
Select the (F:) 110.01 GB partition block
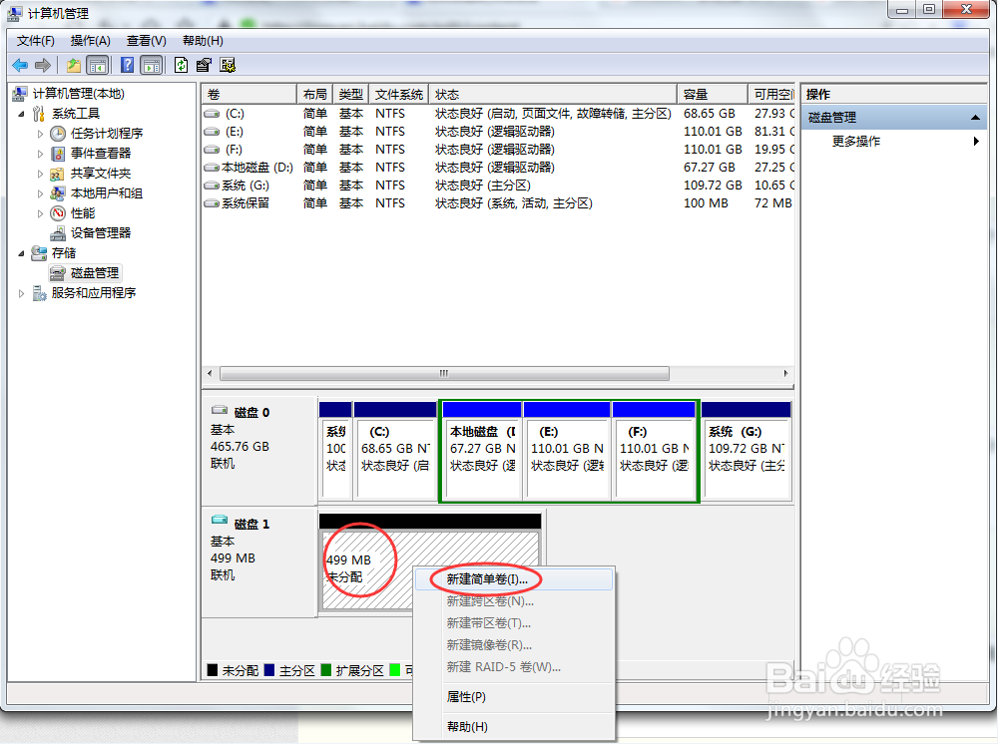(x=654, y=452)
